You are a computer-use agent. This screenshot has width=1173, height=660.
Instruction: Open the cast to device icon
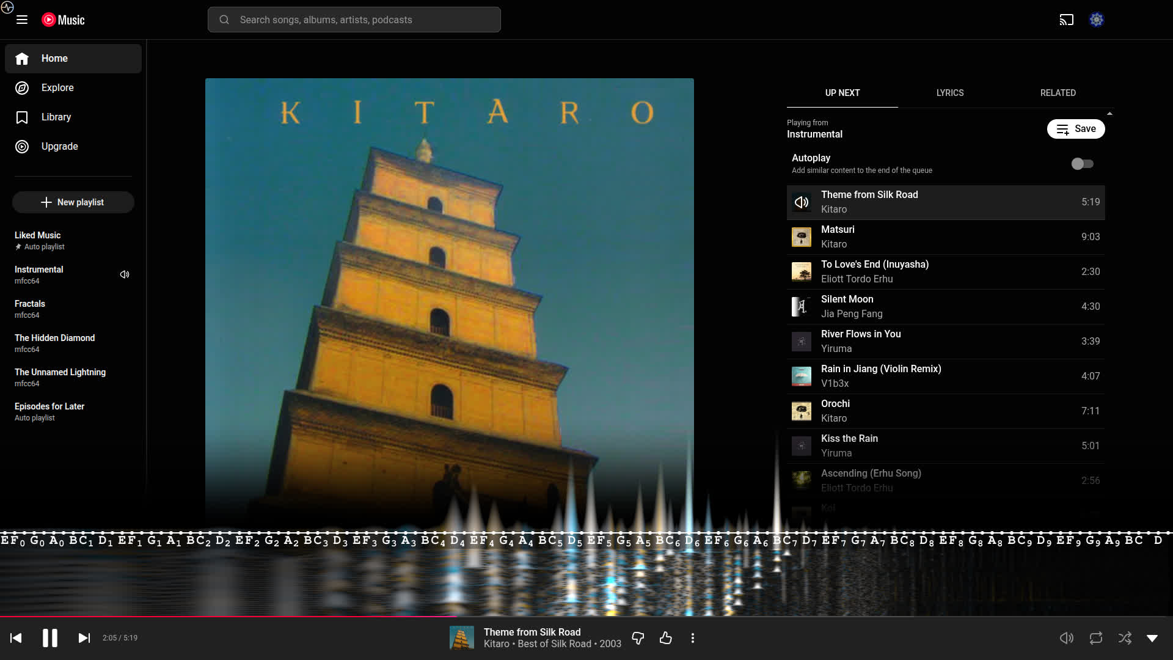coord(1066,20)
